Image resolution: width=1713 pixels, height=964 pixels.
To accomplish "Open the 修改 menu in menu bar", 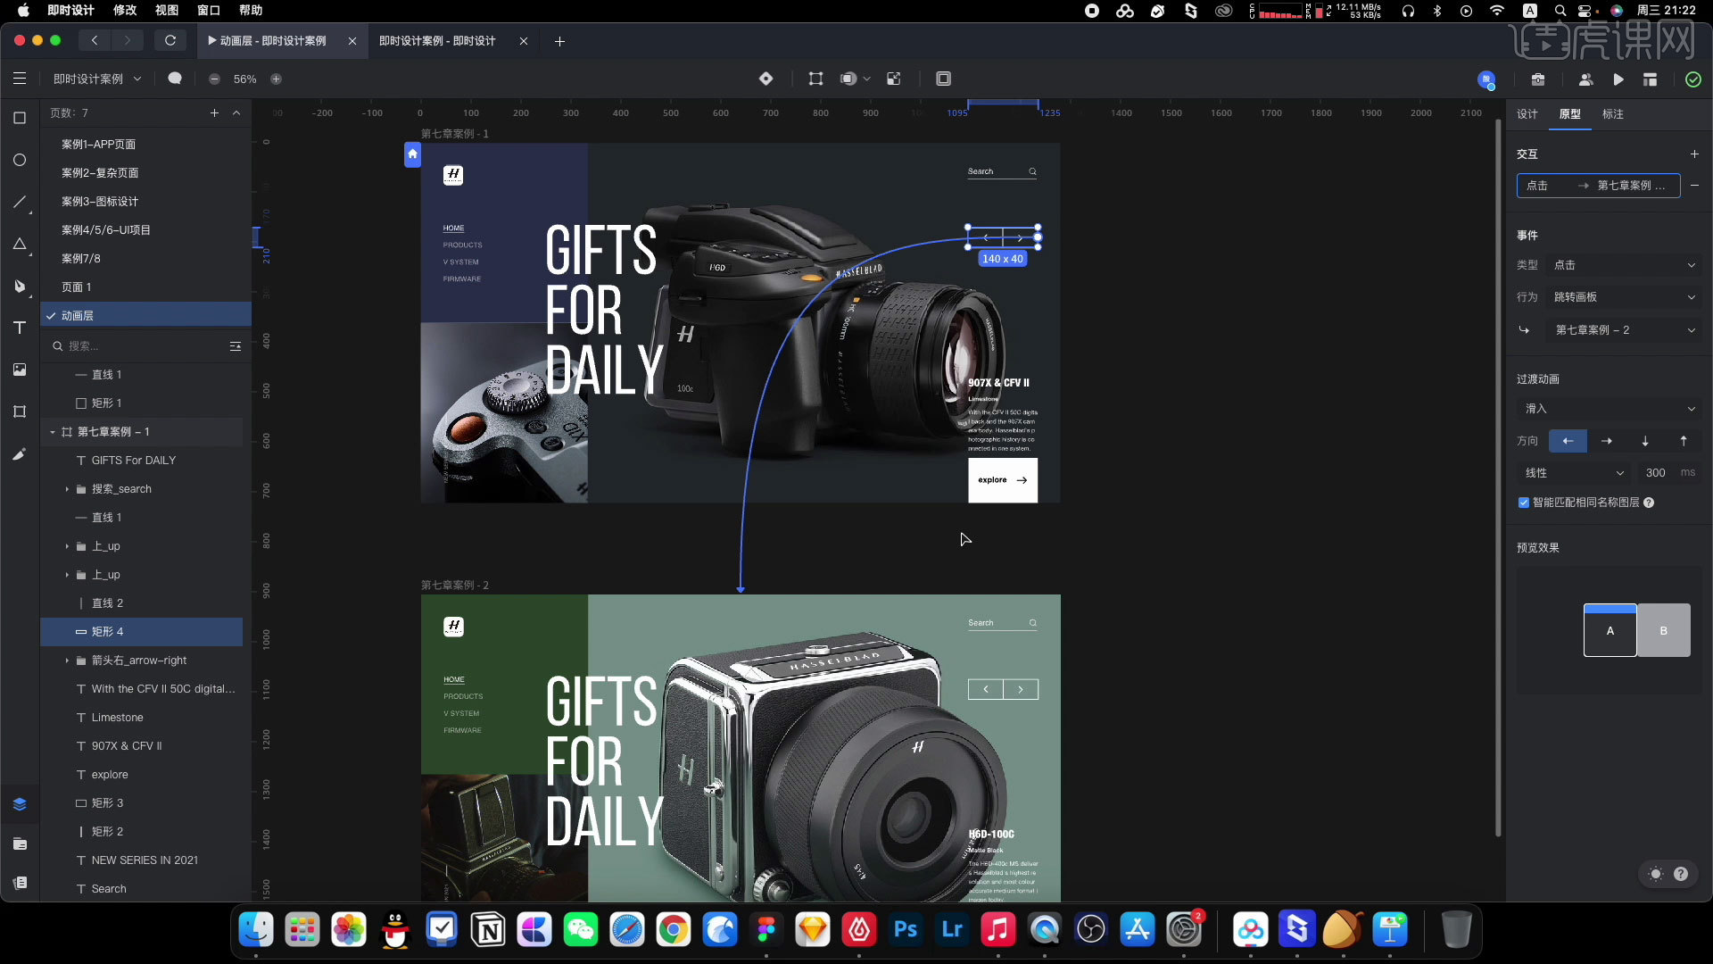I will [125, 10].
